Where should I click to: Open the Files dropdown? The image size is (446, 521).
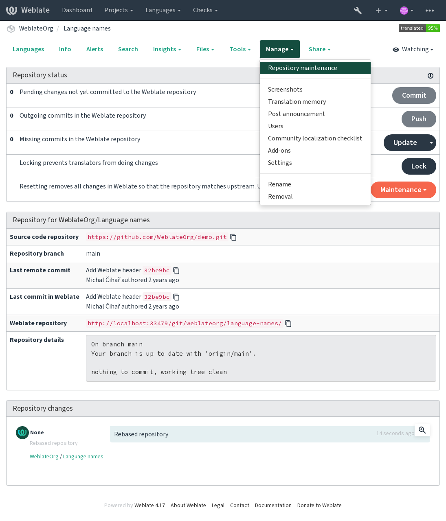click(205, 49)
